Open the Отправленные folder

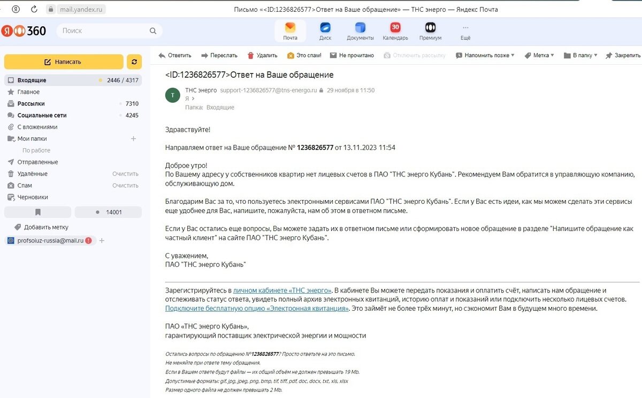73,162
